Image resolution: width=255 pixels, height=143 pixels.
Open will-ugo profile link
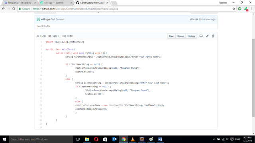(x=45, y=19)
